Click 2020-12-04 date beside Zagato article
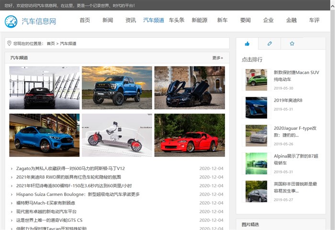 212,169
